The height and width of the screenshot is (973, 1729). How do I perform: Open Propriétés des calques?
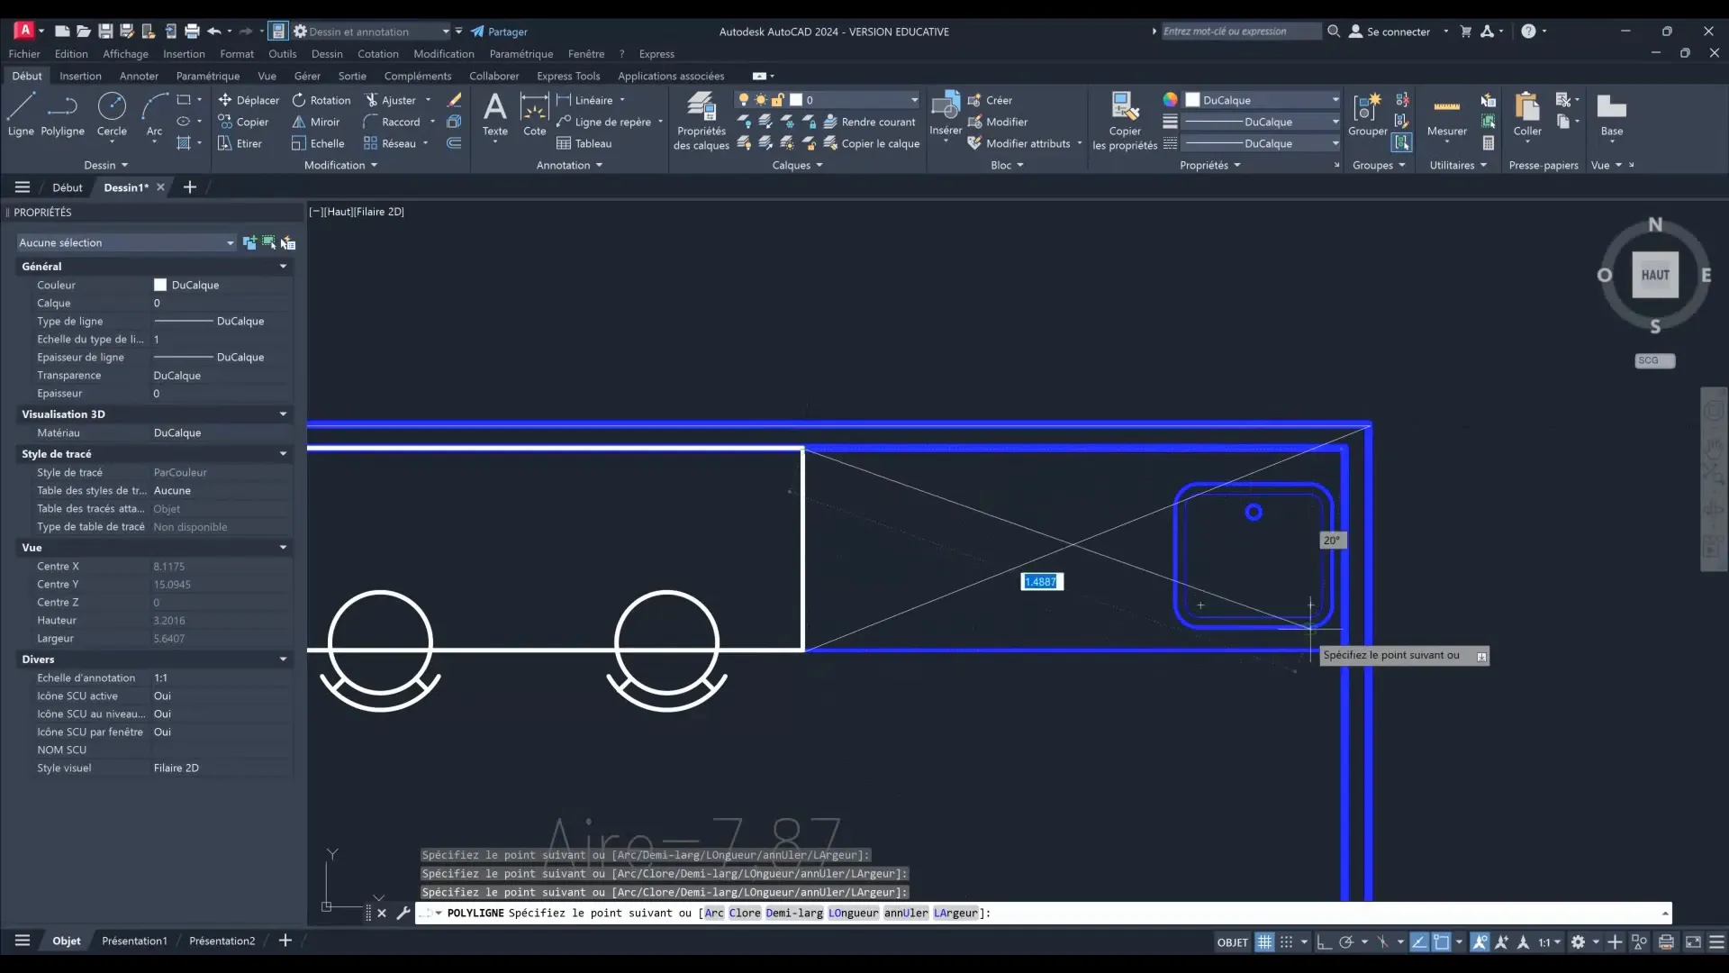coord(701,122)
